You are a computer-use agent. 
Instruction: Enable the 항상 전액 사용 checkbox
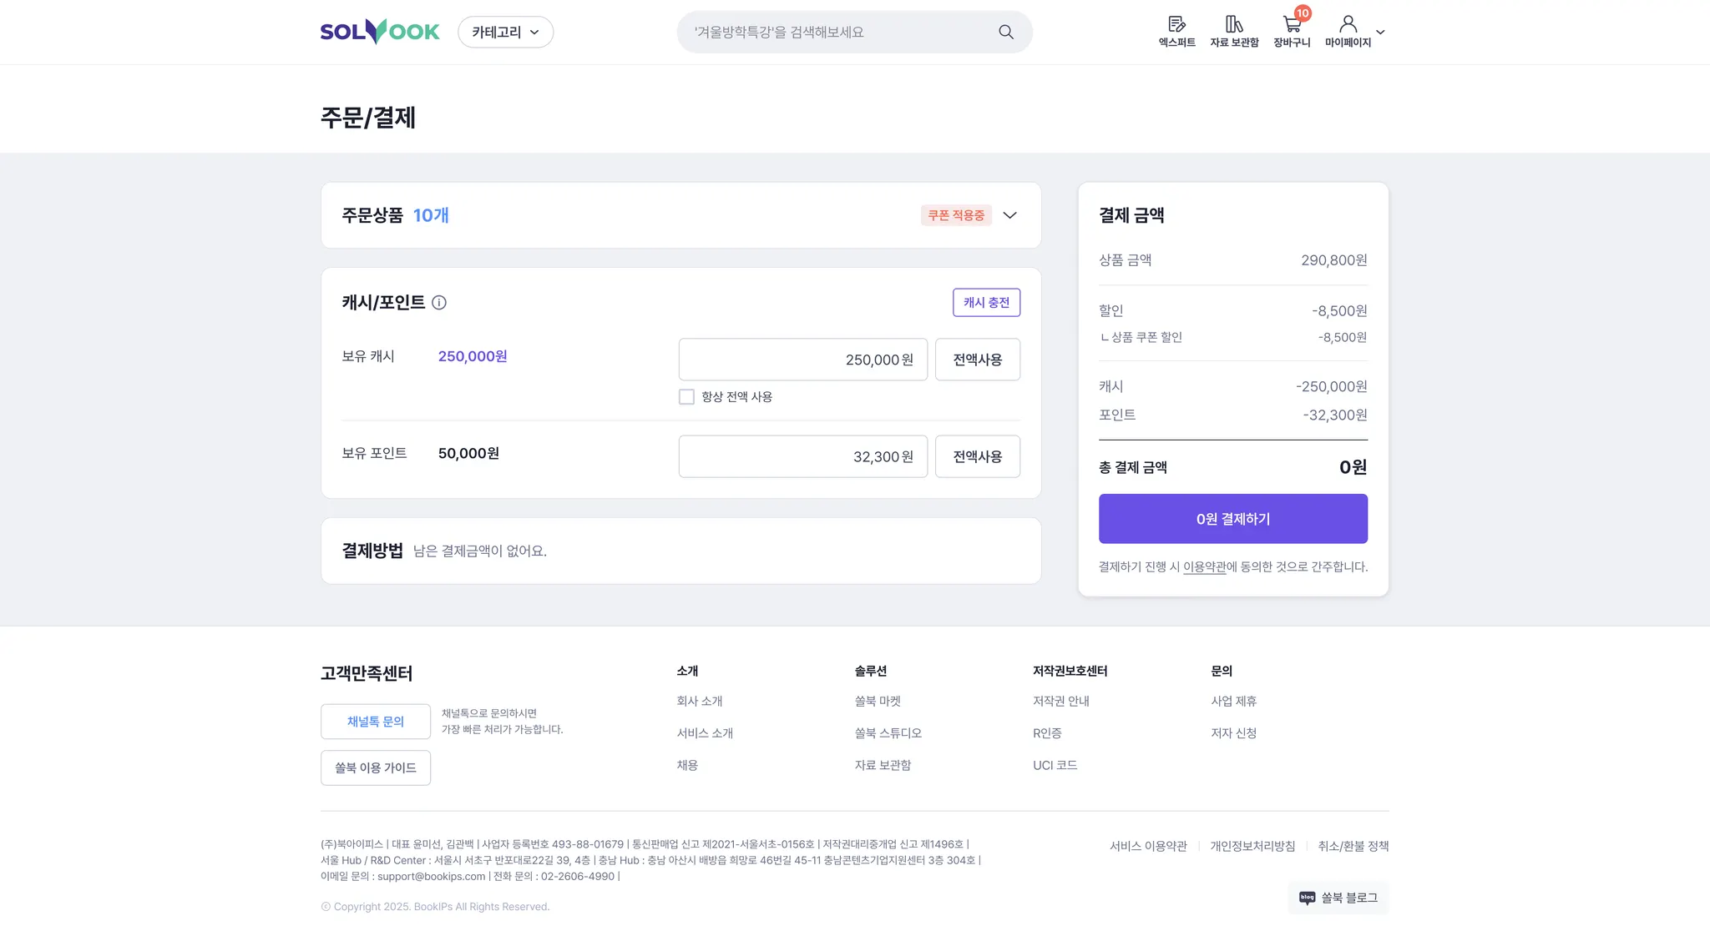coord(686,397)
